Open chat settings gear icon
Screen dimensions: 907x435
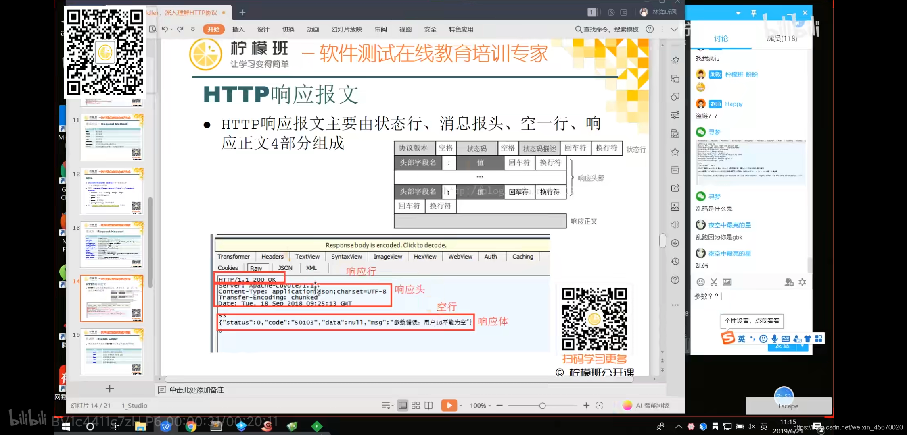point(802,282)
